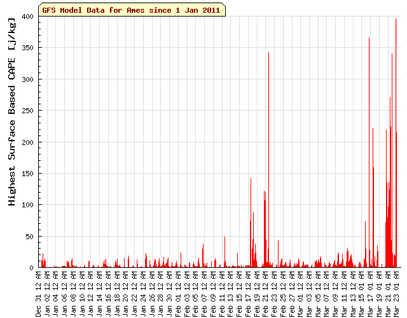Click the 'Feb 01 12 AM' date label
This screenshot has height=318, width=407.
coord(178,294)
